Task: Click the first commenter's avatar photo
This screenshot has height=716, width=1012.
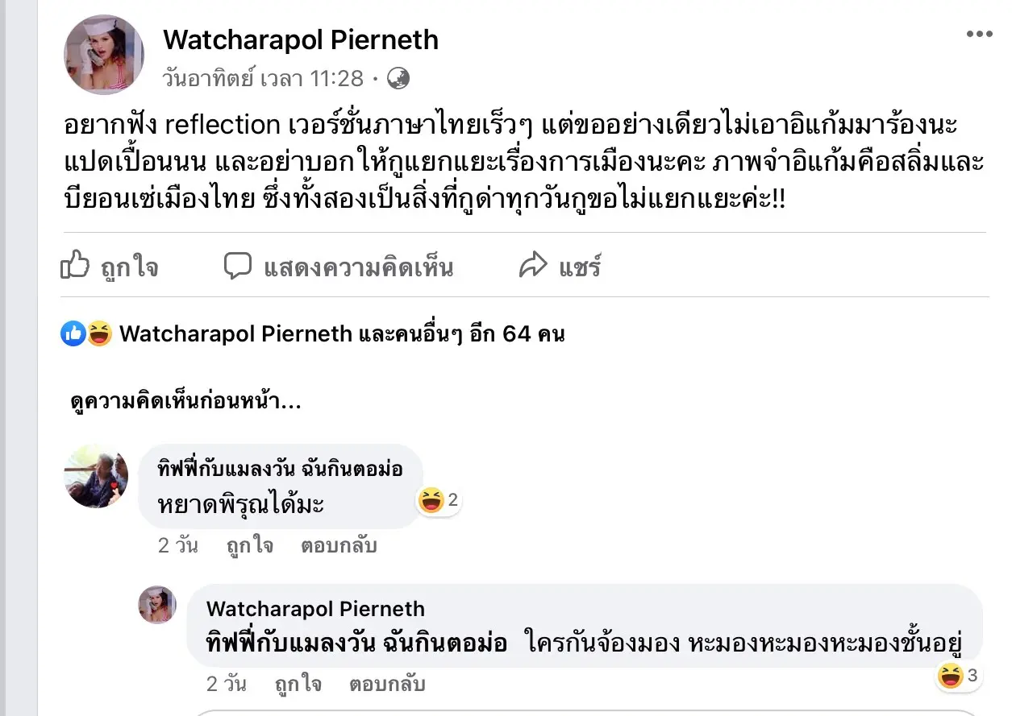Action: 96,475
